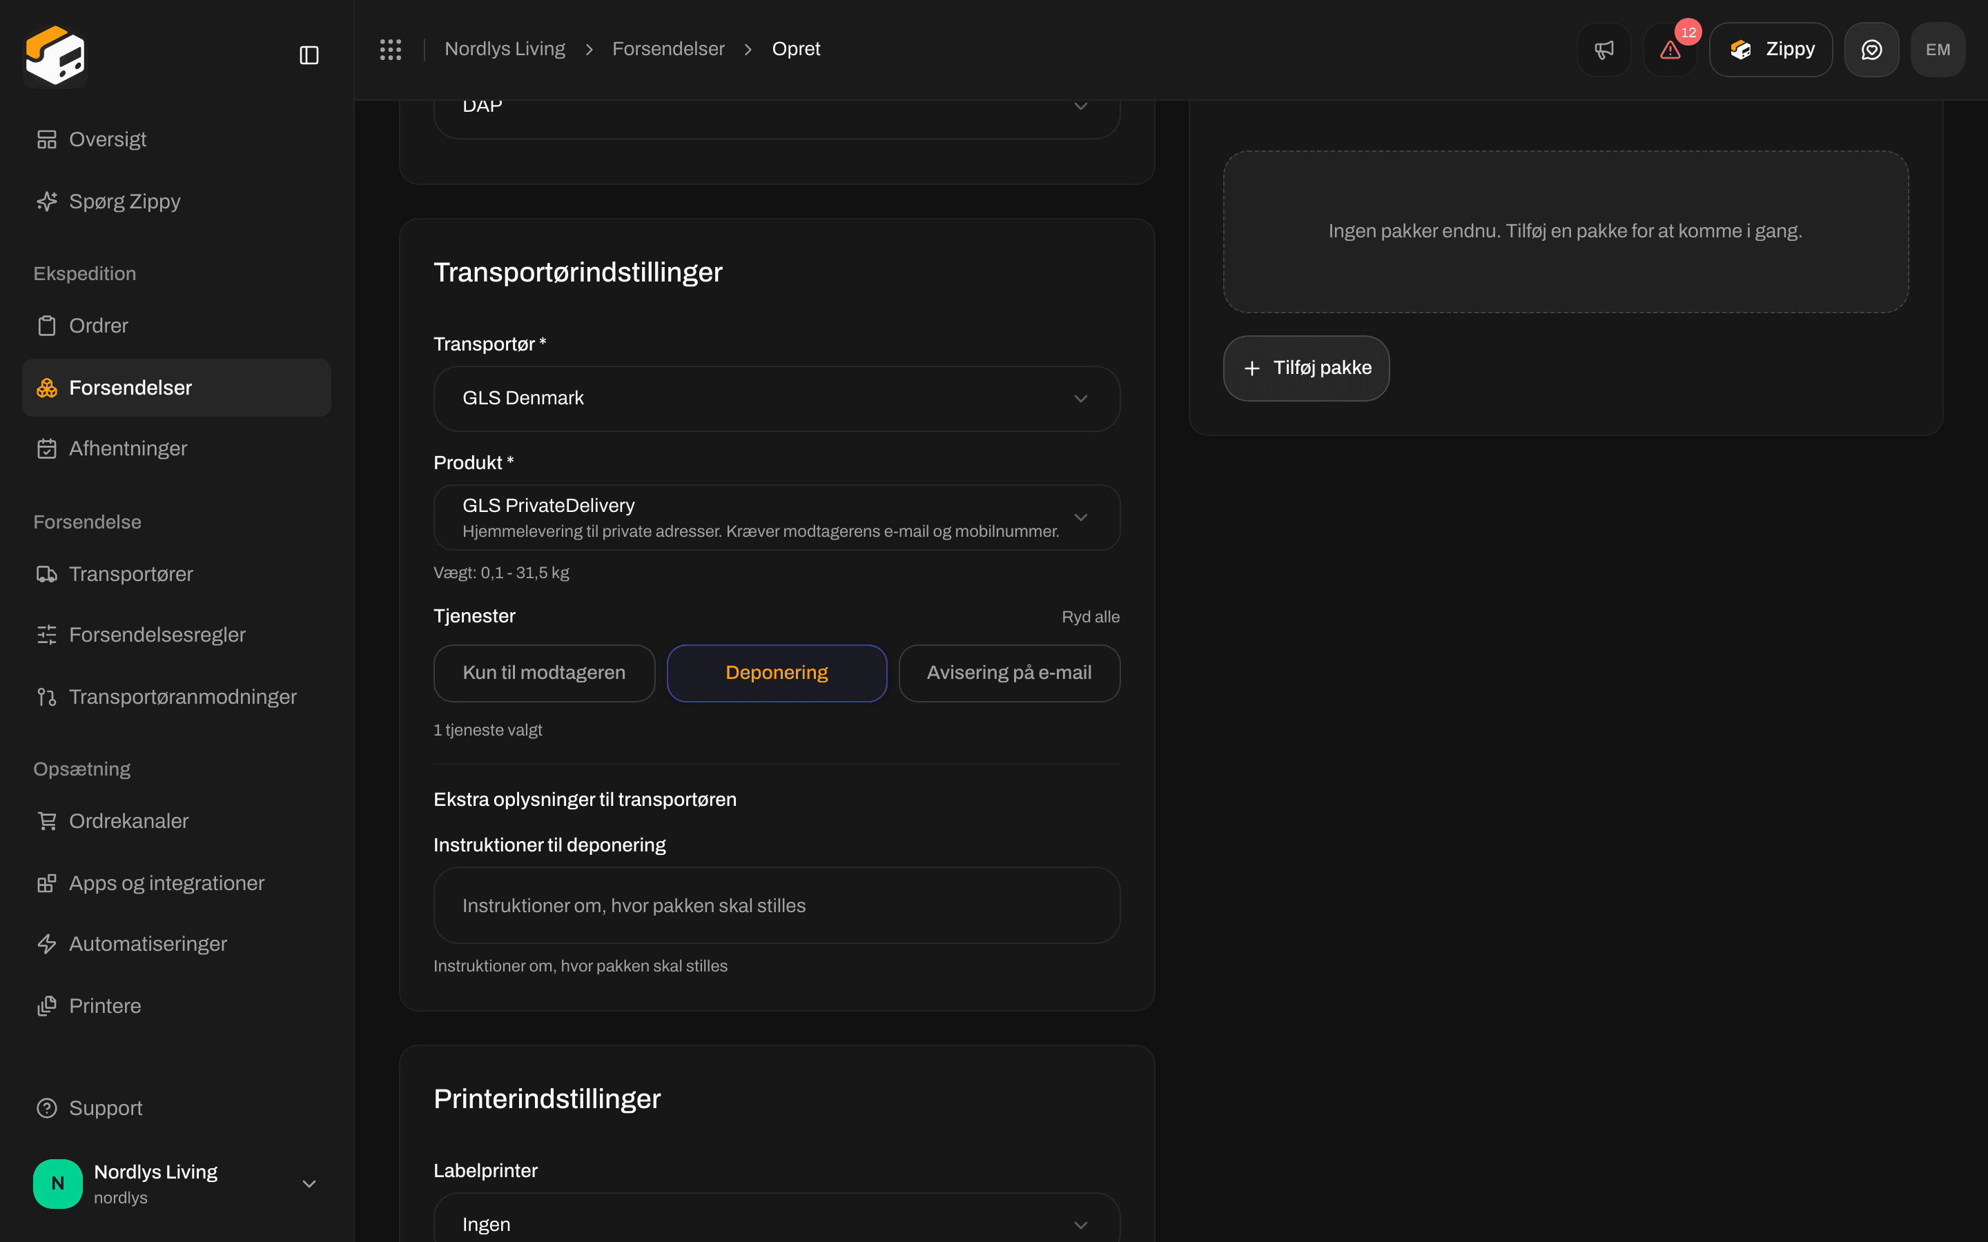Open the apps grid icon
Viewport: 1988px width, 1242px height.
[390, 49]
